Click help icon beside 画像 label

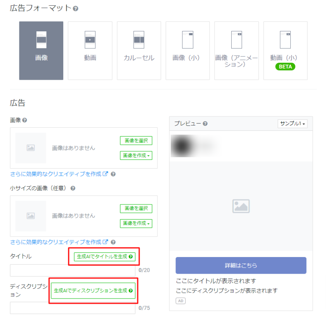25,120
